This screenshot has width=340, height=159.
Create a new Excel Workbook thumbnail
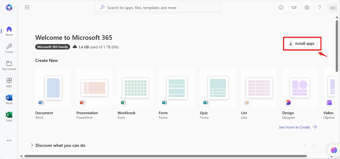[x=136, y=88]
